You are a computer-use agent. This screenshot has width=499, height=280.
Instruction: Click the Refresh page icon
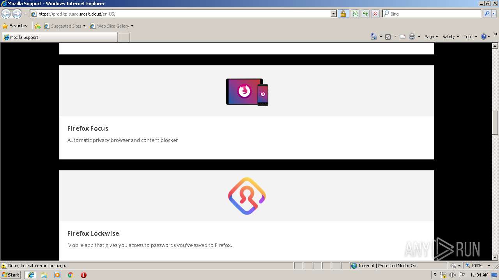365,14
